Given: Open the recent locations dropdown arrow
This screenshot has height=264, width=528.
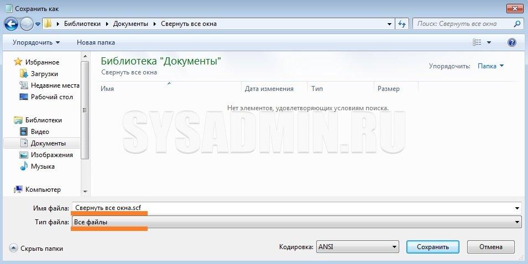Looking at the screenshot, I should tap(38, 24).
